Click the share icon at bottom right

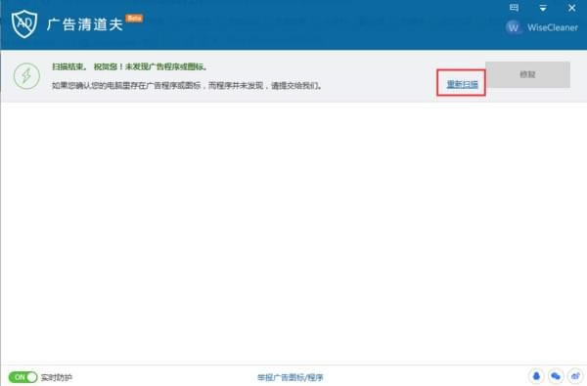(575, 376)
